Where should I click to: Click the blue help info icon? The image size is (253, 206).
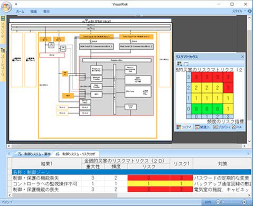click(x=250, y=11)
